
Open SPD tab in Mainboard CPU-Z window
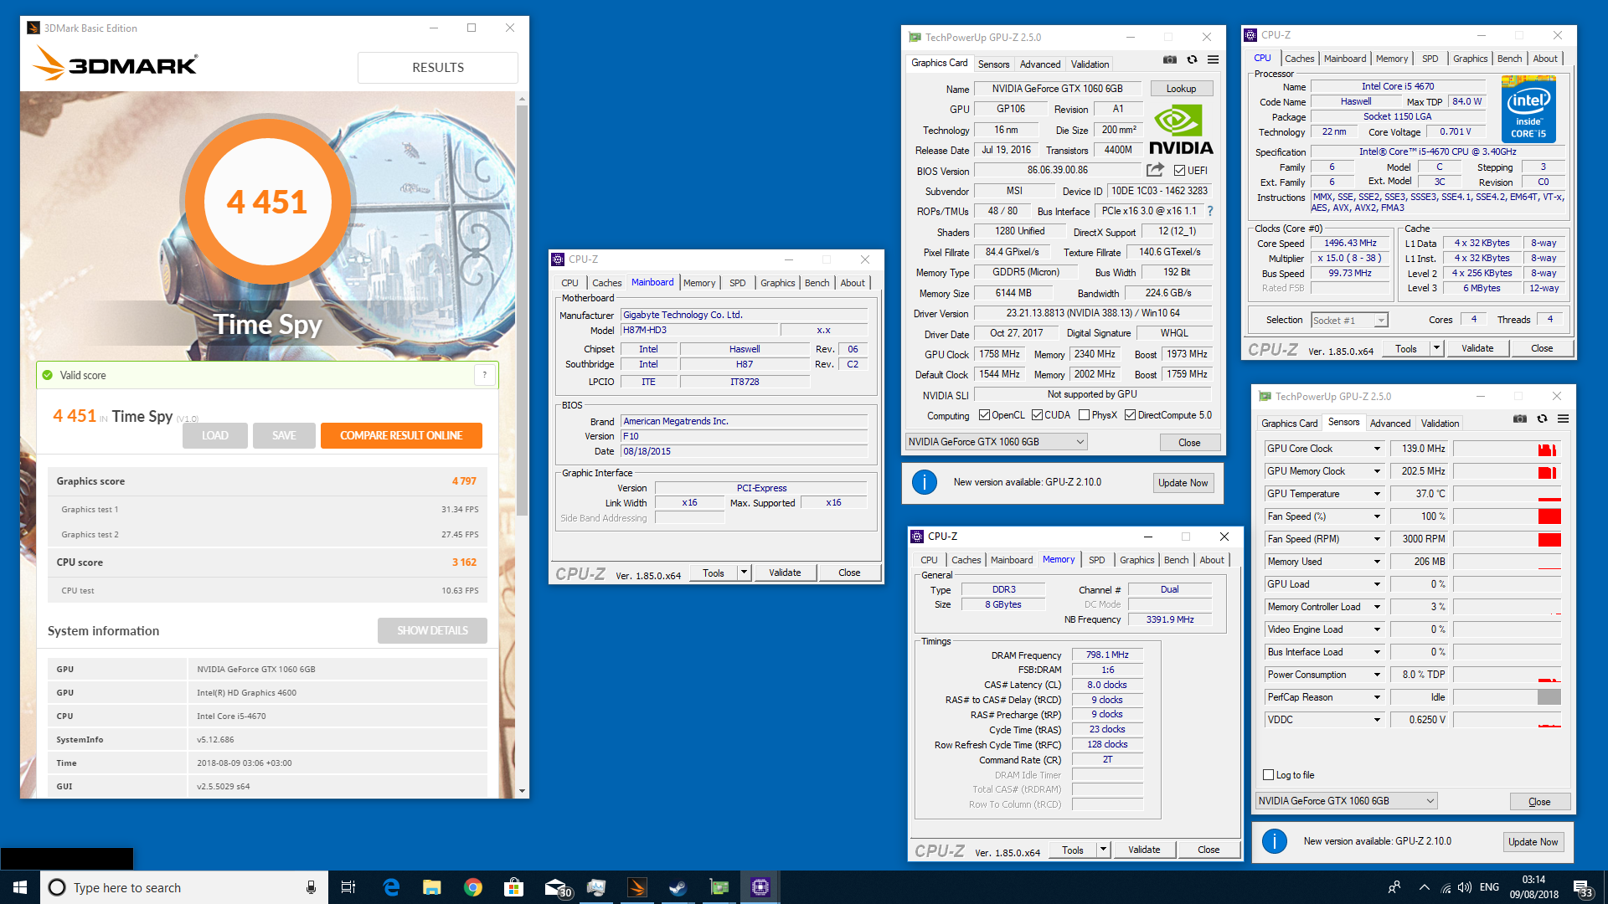737,283
